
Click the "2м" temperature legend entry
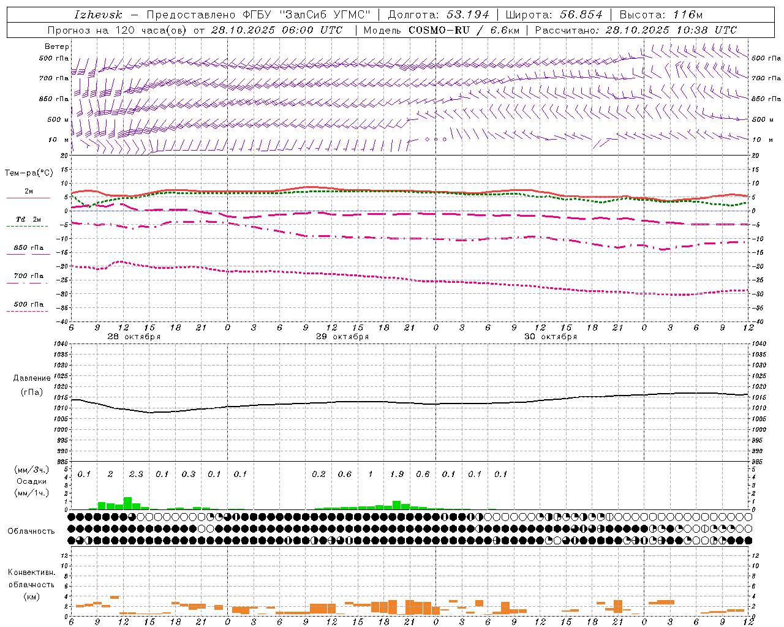29,192
